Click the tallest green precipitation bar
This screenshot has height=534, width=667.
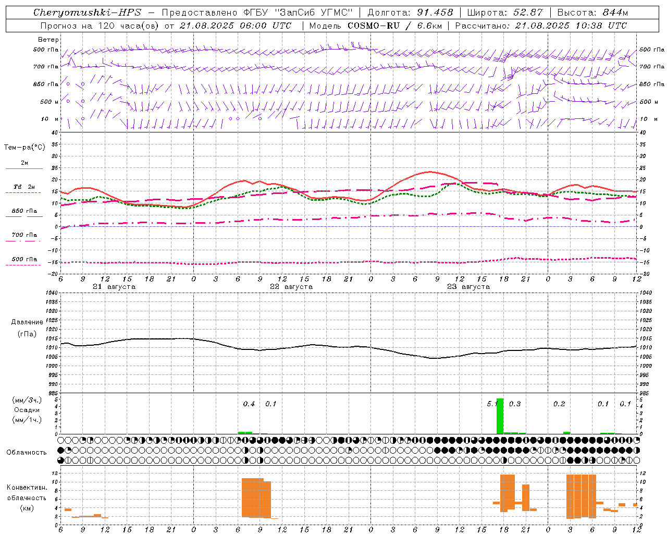click(x=500, y=416)
